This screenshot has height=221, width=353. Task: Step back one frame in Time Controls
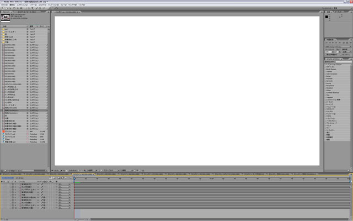click(330, 43)
